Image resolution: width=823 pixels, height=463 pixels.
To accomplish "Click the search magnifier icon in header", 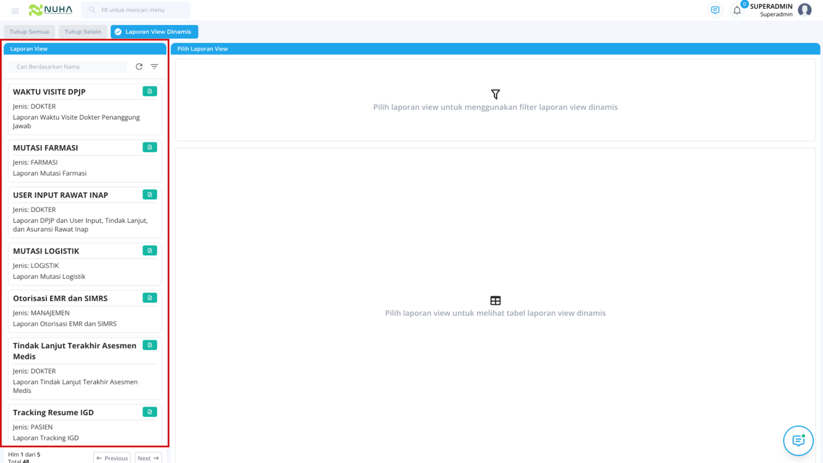I will pos(92,10).
